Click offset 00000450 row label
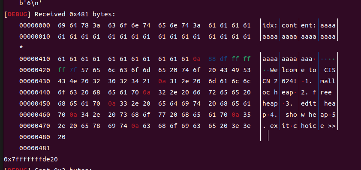This screenshot has height=170, width=361. tap(35, 103)
